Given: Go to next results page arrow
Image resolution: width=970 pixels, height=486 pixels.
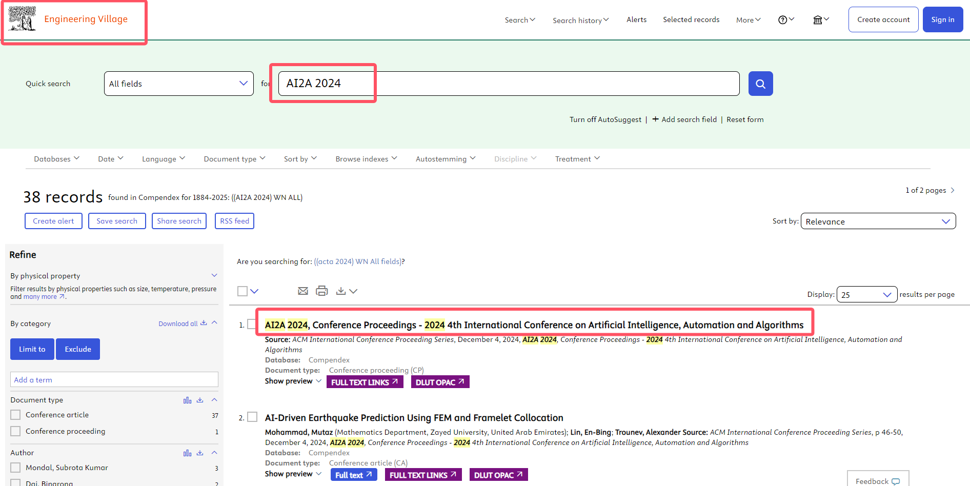Looking at the screenshot, I should click(953, 190).
